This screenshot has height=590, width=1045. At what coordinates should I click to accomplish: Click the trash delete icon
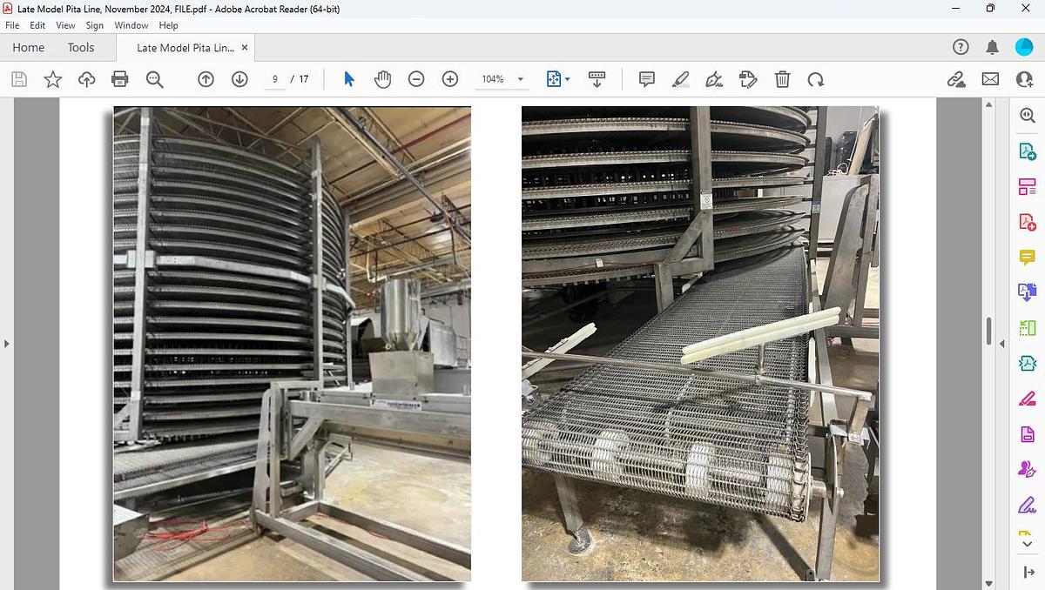tap(783, 79)
